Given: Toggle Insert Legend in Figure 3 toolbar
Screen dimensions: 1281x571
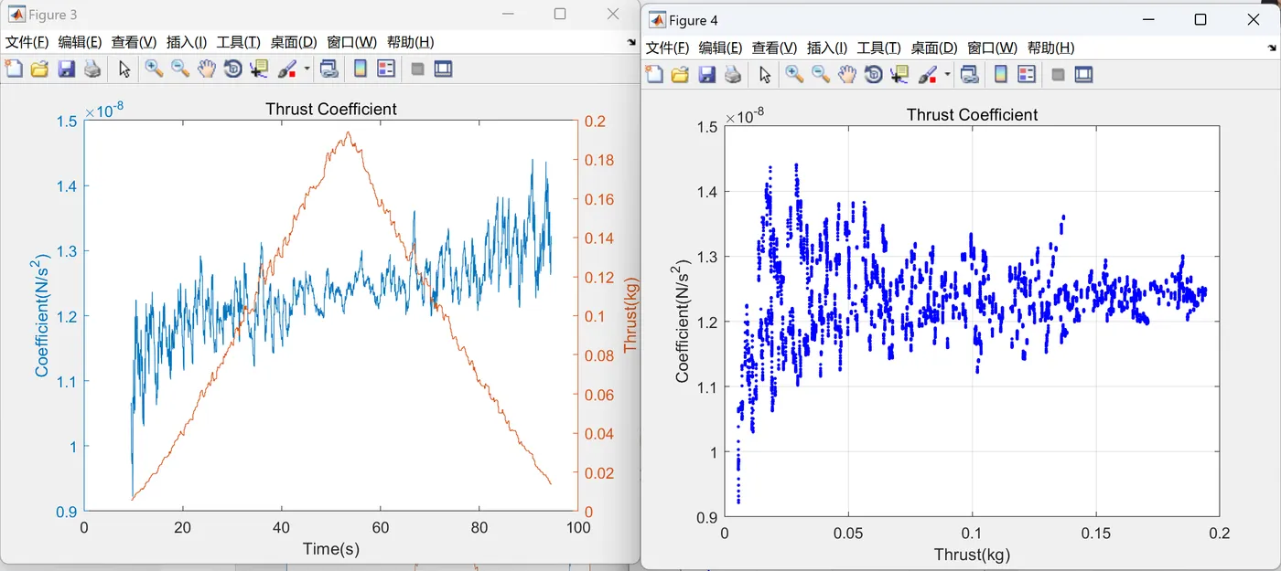Looking at the screenshot, I should coord(386,69).
